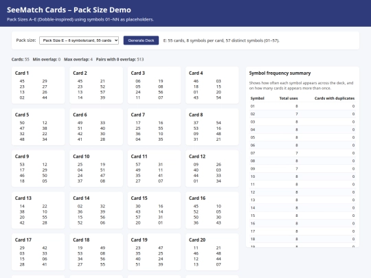Click the 'Card 8' heading
371x278 pixels.
click(196, 115)
